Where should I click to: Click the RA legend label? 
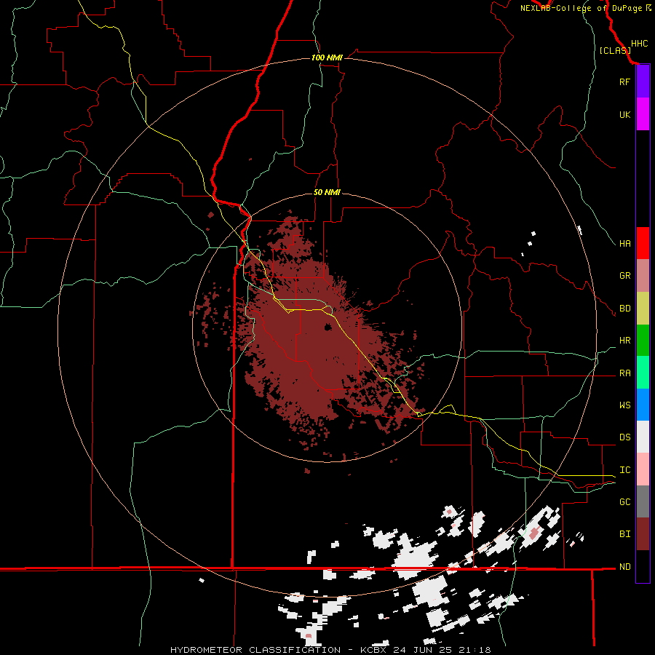point(624,373)
